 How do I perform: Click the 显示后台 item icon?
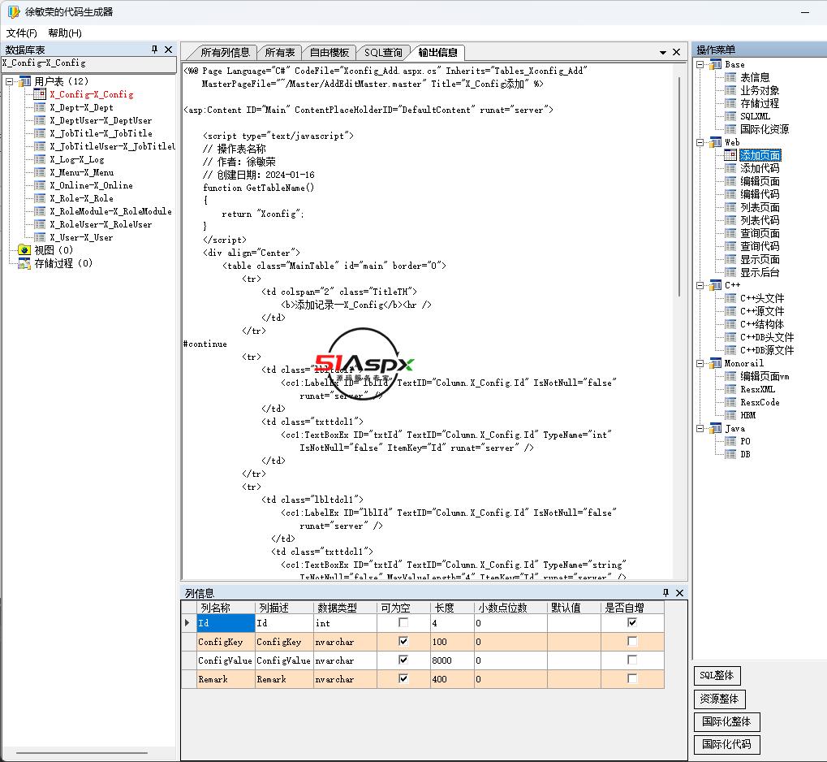730,272
